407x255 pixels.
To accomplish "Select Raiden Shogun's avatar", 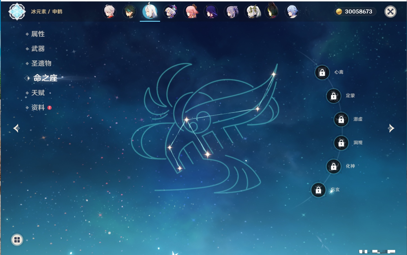I will (x=211, y=12).
